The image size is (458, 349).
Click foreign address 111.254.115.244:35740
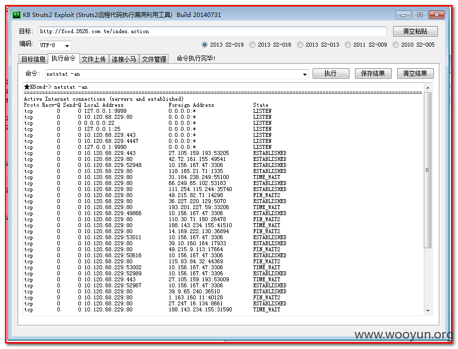pos(201,190)
